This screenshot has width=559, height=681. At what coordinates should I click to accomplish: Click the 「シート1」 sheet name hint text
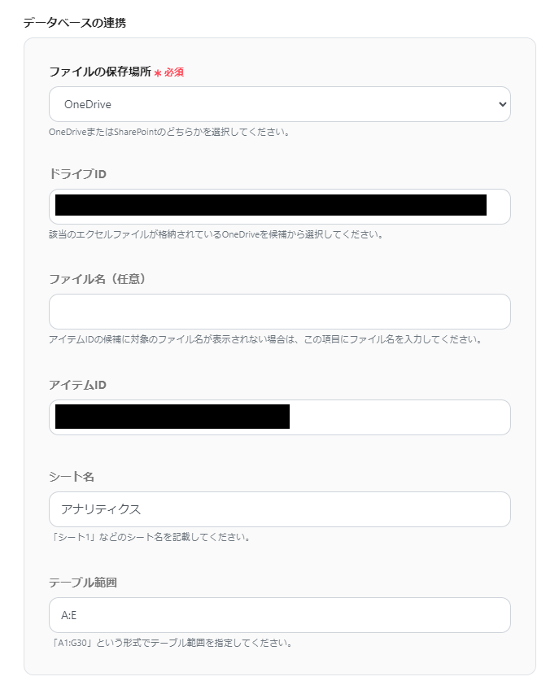[x=149, y=537]
